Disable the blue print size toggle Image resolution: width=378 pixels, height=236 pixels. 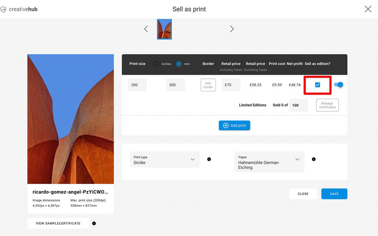coord(338,85)
